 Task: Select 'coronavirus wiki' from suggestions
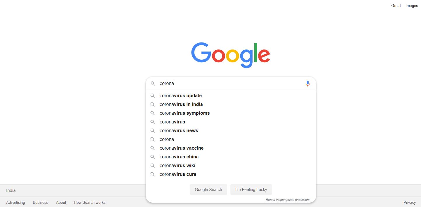(x=177, y=165)
